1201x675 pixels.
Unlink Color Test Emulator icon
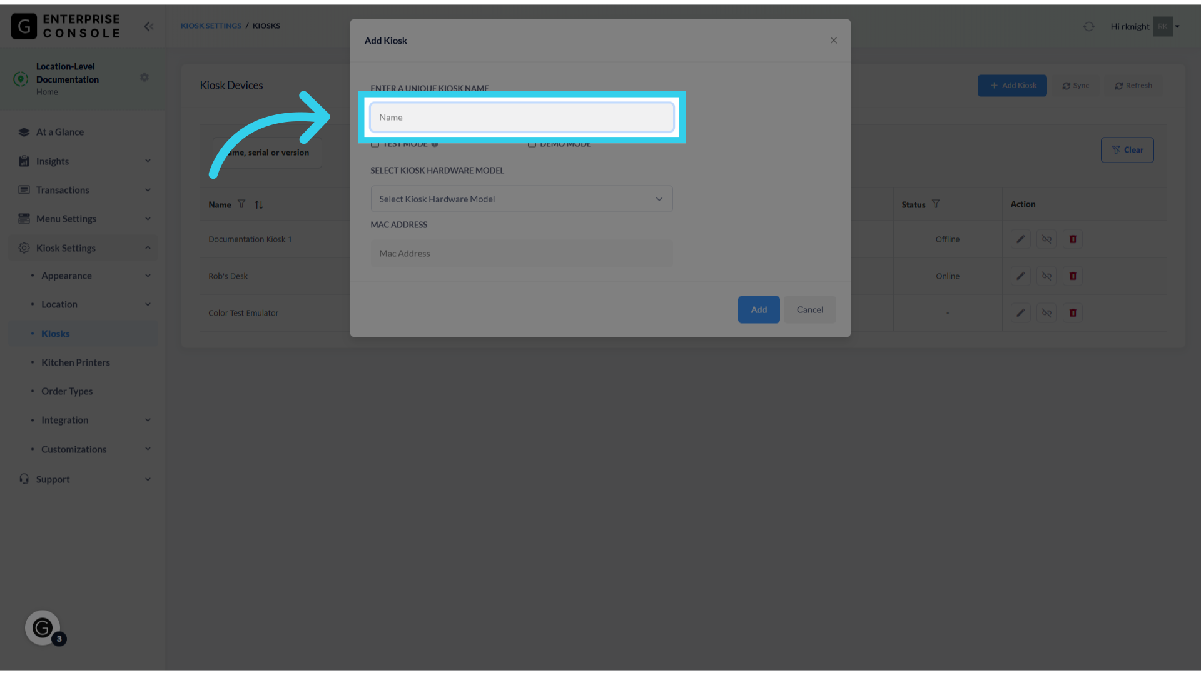coord(1046,313)
